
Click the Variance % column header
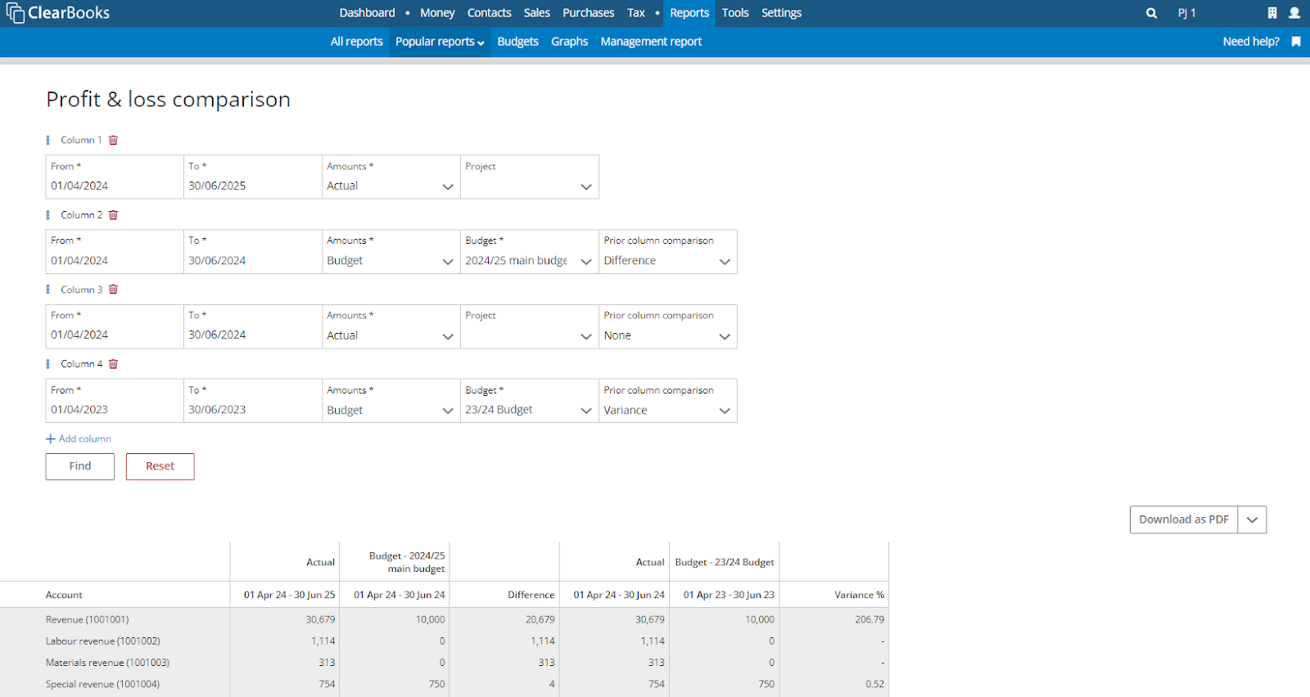pyautogui.click(x=859, y=595)
